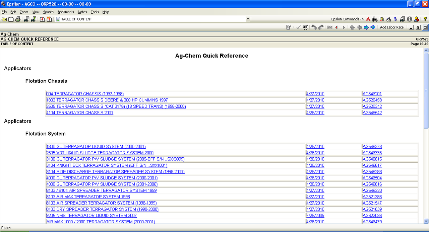Click the vertical scrollbar thumb
Viewport: 429px width, 232px height.
426,90
